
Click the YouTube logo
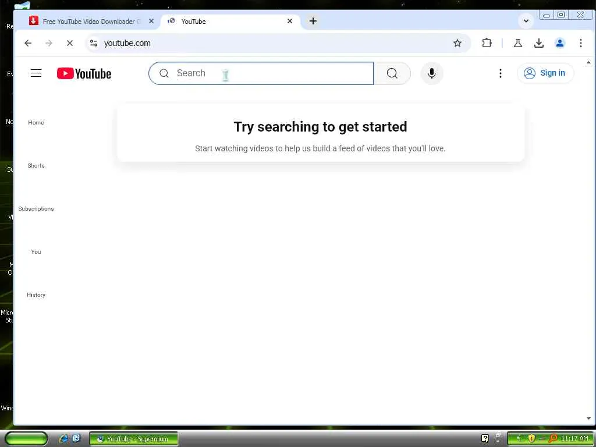84,73
